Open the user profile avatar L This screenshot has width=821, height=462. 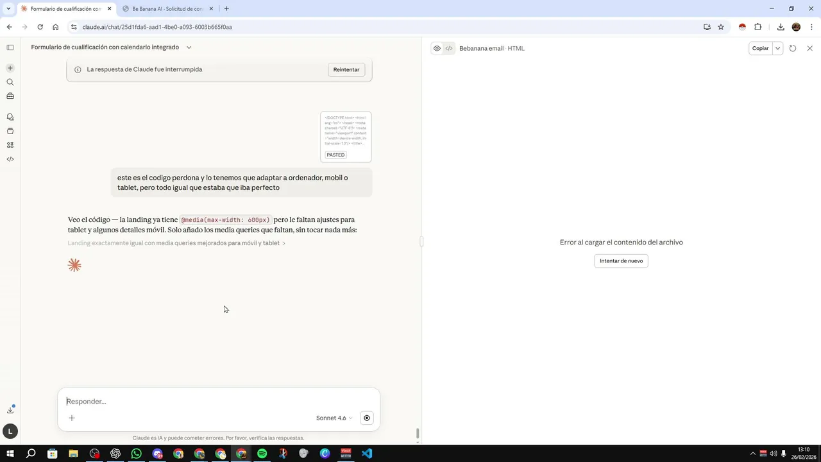(10, 432)
